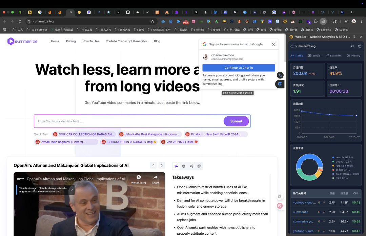
Task: Reload the page in browser toolbar
Action: click(x=20, y=21)
